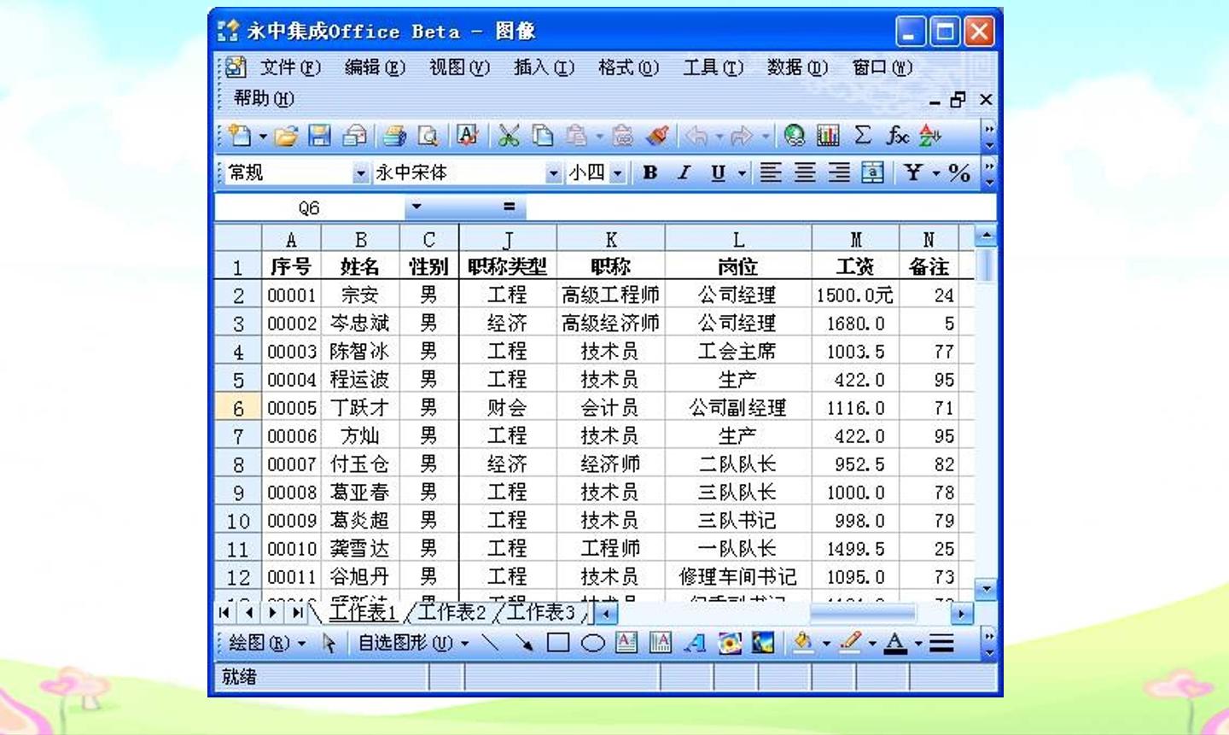The height and width of the screenshot is (735, 1229).
Task: Open the fx function wizard
Action: click(896, 135)
